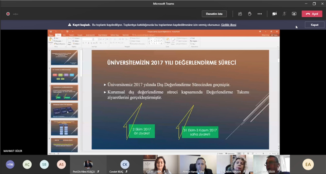Leave the meeting with Ayrıl button
The image size is (326, 174).
[x=312, y=14]
